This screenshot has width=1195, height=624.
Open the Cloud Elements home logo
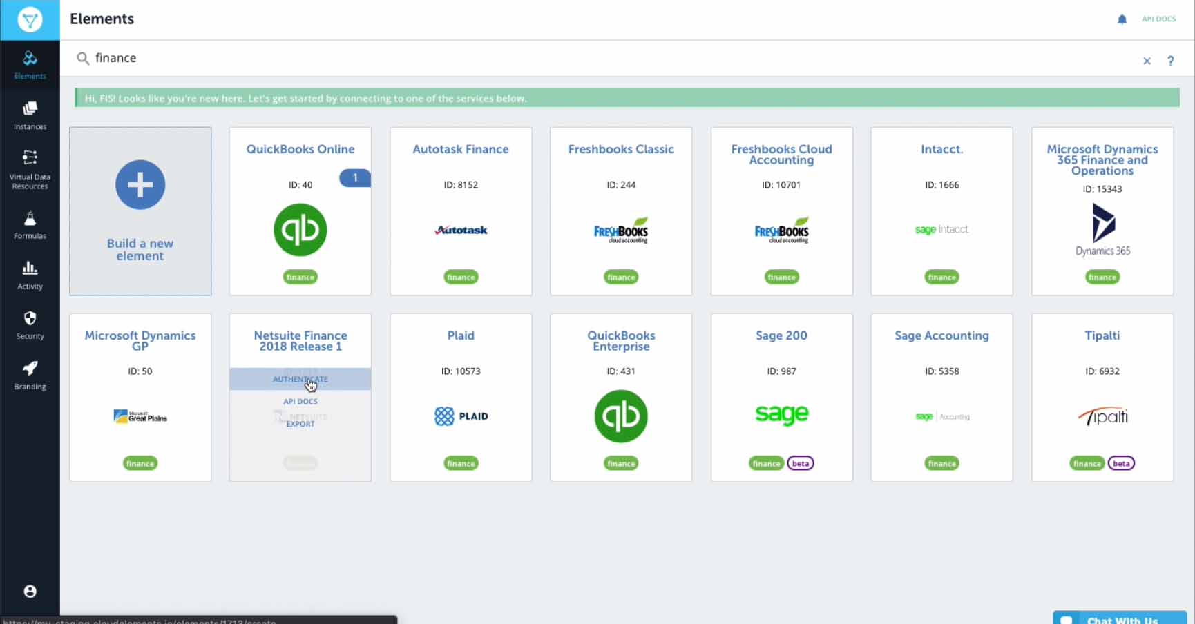pos(30,20)
